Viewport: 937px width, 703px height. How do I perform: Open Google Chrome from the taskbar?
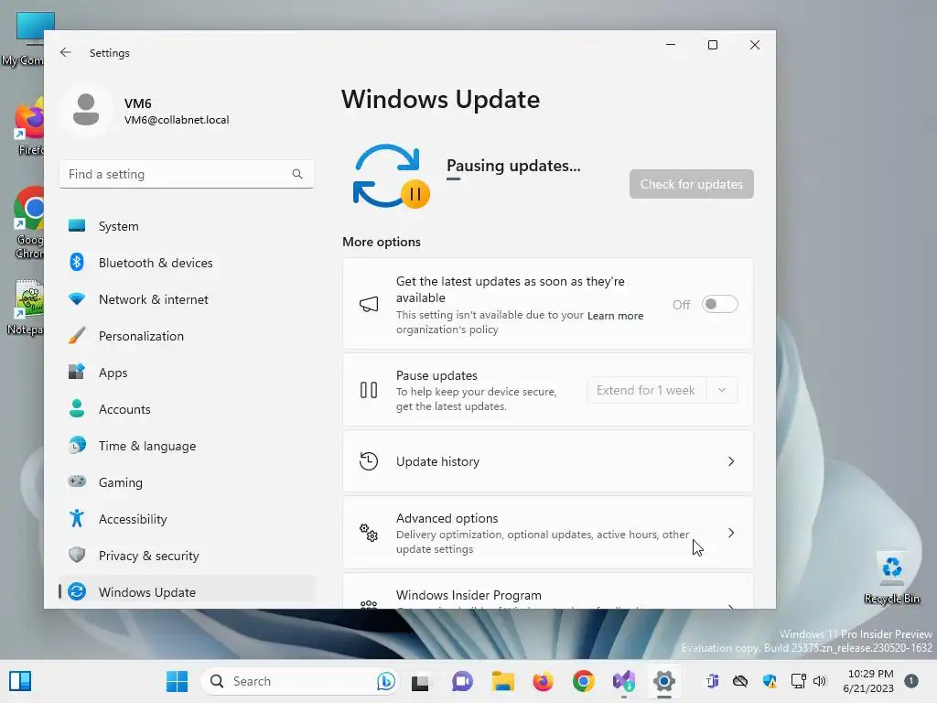583,681
